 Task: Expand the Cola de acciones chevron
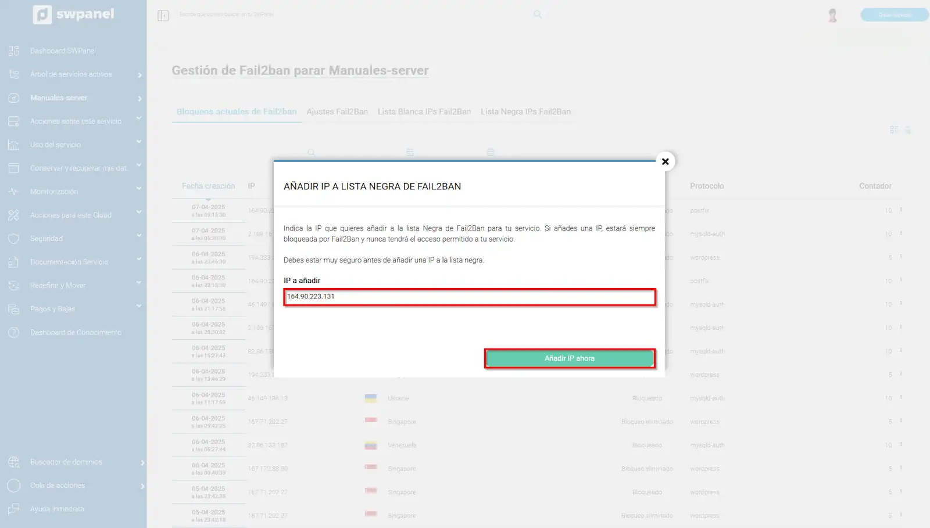click(142, 486)
